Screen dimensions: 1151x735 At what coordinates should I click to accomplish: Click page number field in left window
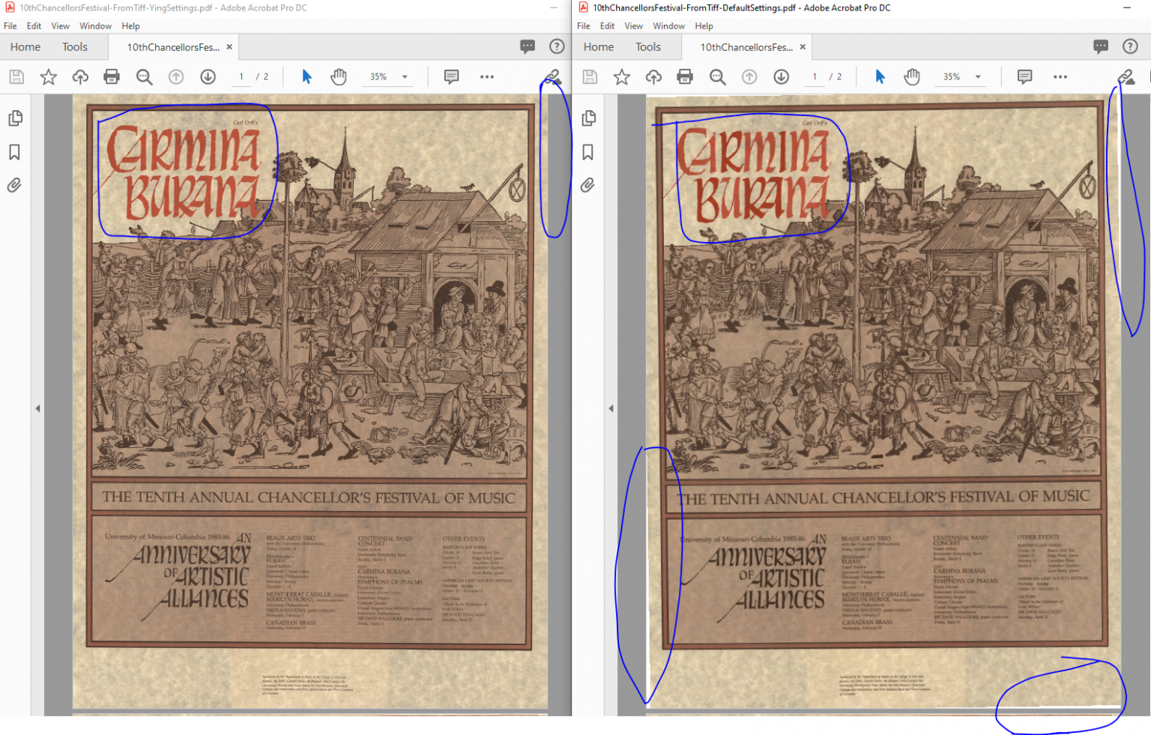coord(241,76)
